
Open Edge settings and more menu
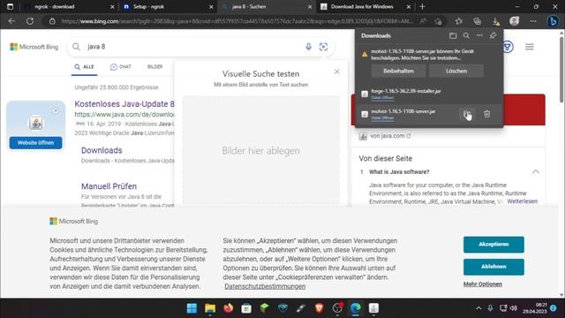tap(533, 21)
